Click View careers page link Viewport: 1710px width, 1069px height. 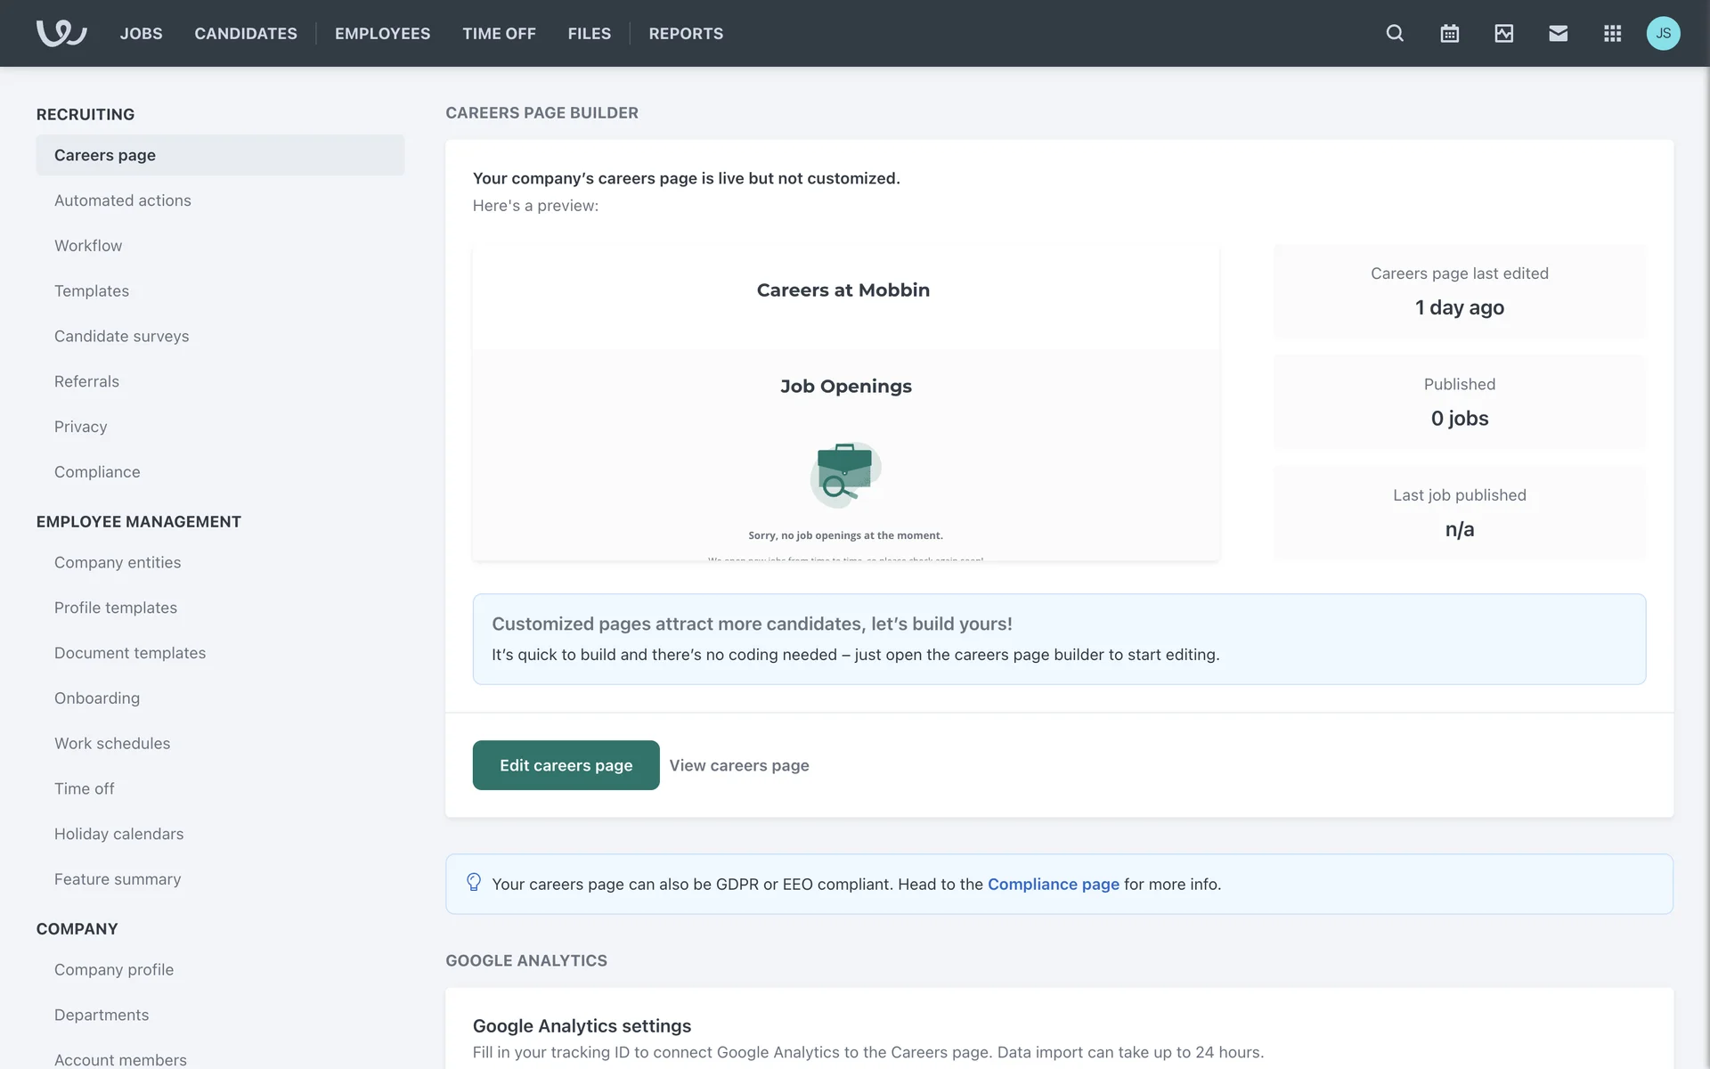(x=738, y=765)
